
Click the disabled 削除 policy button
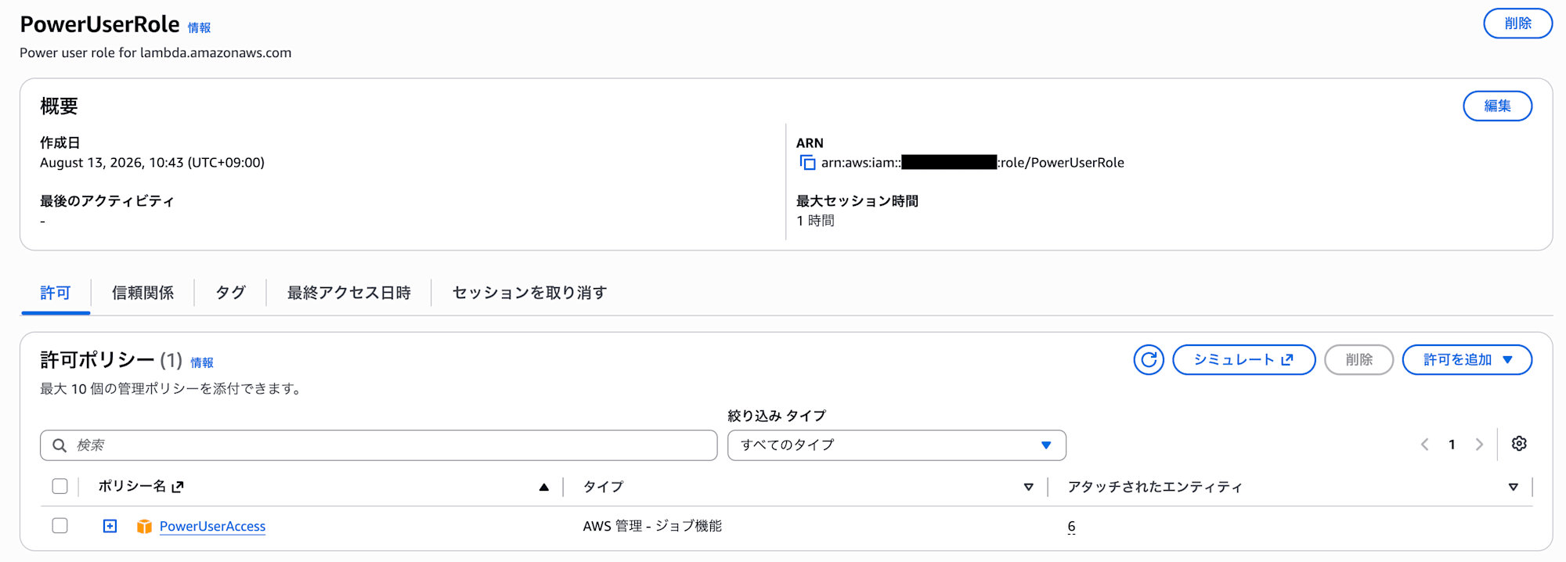(x=1359, y=360)
